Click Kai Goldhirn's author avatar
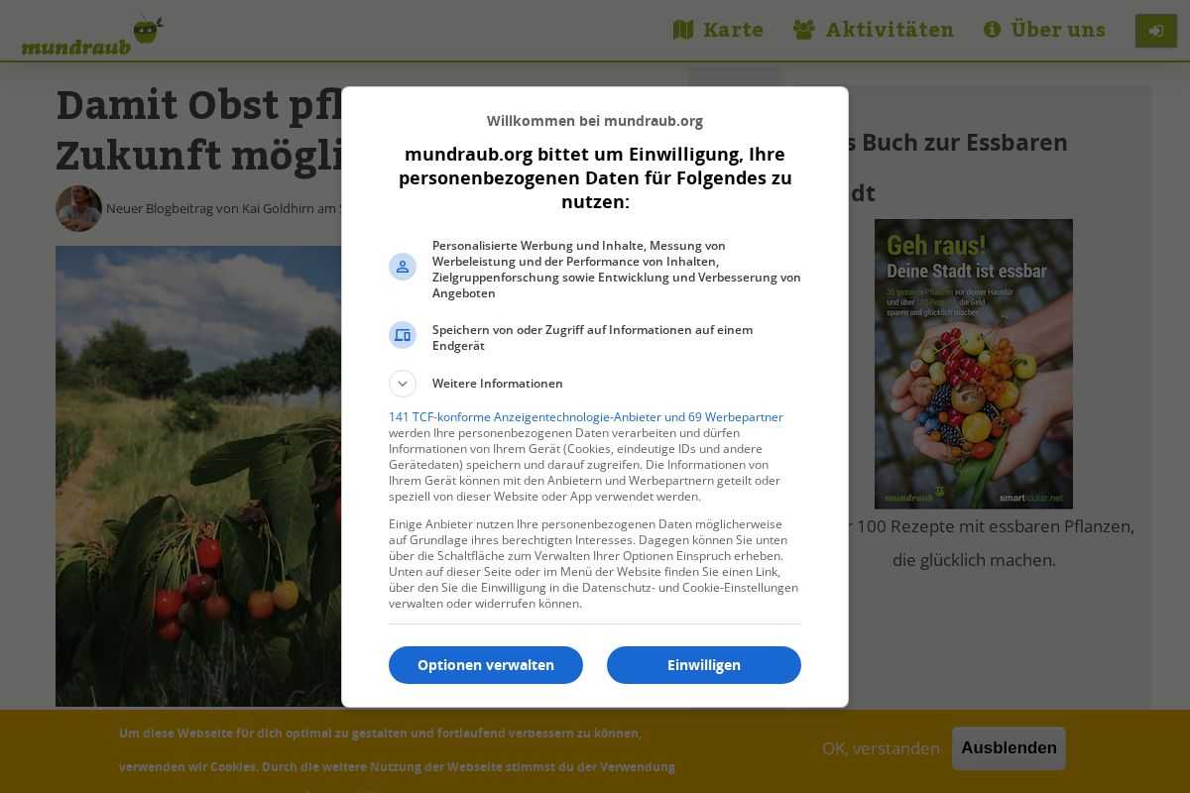Viewport: 1190px width, 793px height. [x=78, y=208]
